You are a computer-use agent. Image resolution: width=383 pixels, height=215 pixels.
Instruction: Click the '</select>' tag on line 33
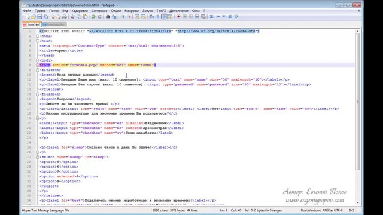tap(49, 186)
